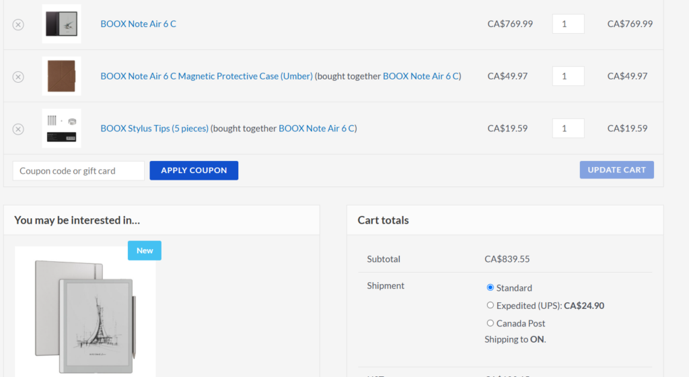Open the Magnetic Protective Case (Umber) link

click(207, 76)
